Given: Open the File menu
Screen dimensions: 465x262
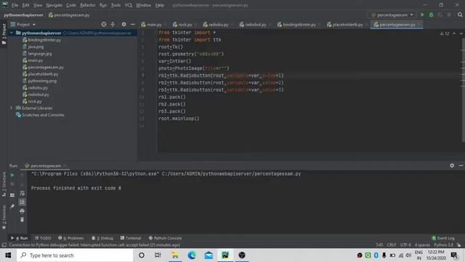Looking at the screenshot, I should click(15, 5).
